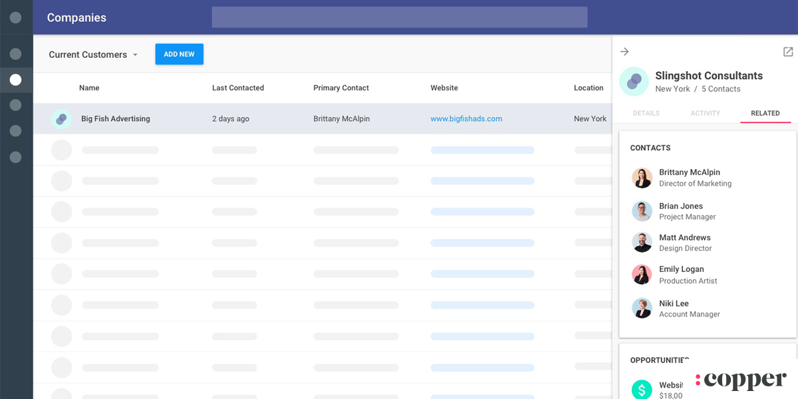
Task: Select Matt Andrews contact entry
Action: (684, 243)
